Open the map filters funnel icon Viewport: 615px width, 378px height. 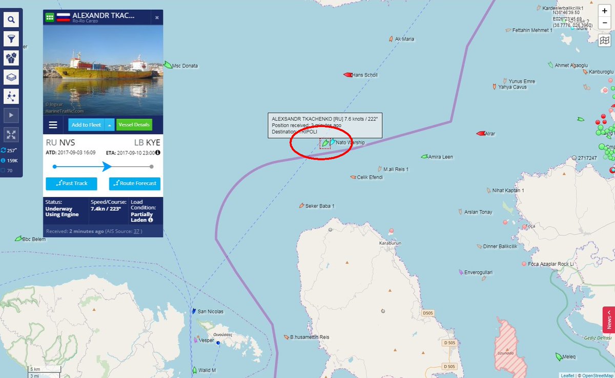coord(11,38)
